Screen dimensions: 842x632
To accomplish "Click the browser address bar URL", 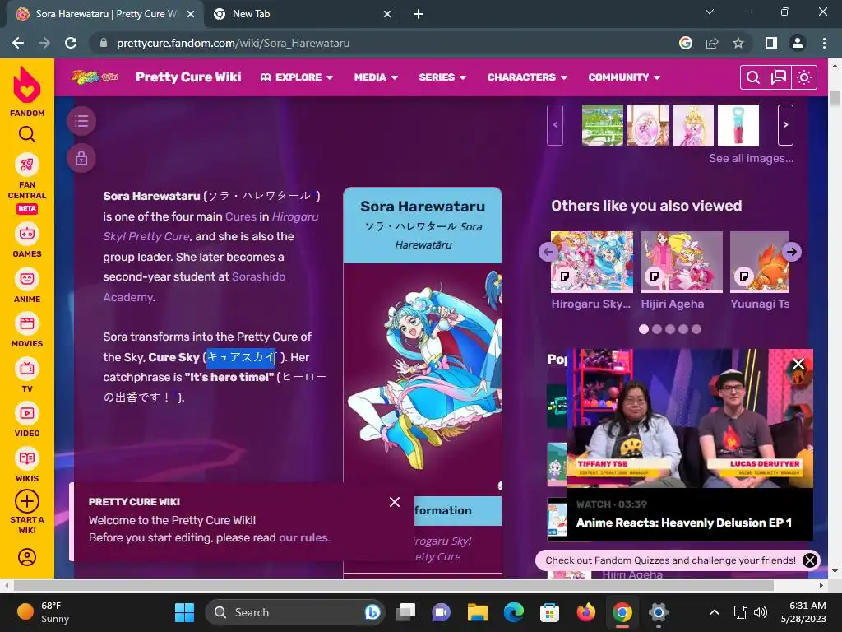I will [x=233, y=43].
